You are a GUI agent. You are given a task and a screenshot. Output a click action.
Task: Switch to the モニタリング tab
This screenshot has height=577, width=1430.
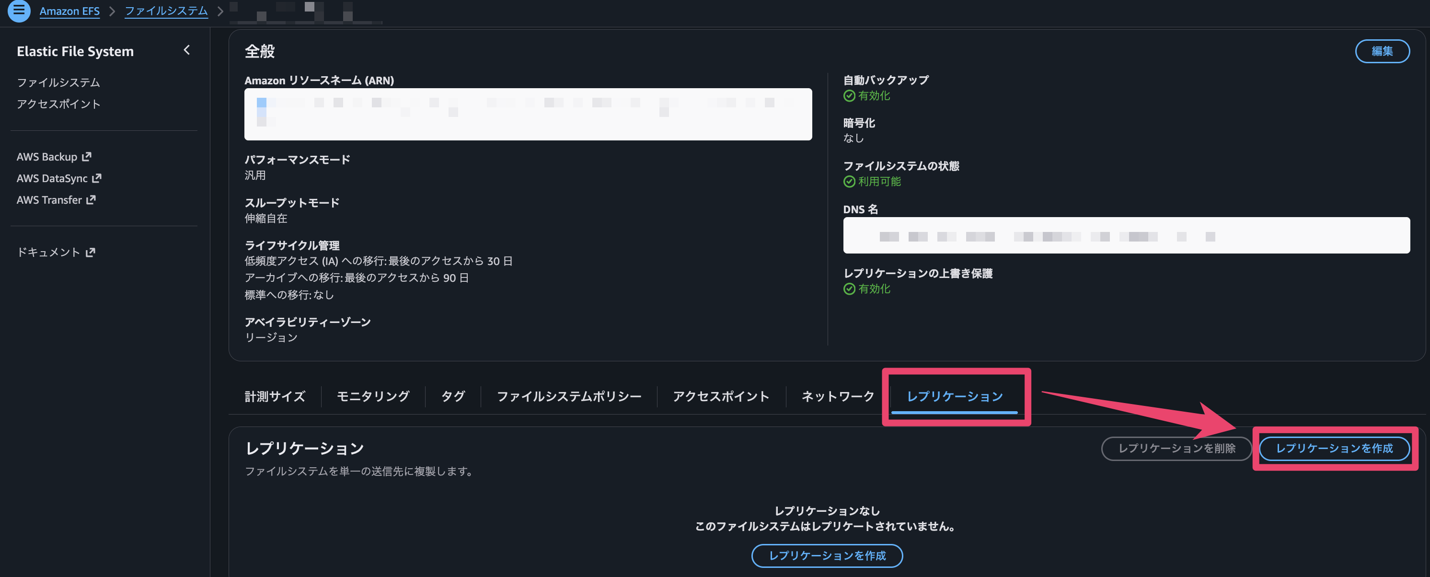pyautogui.click(x=372, y=396)
